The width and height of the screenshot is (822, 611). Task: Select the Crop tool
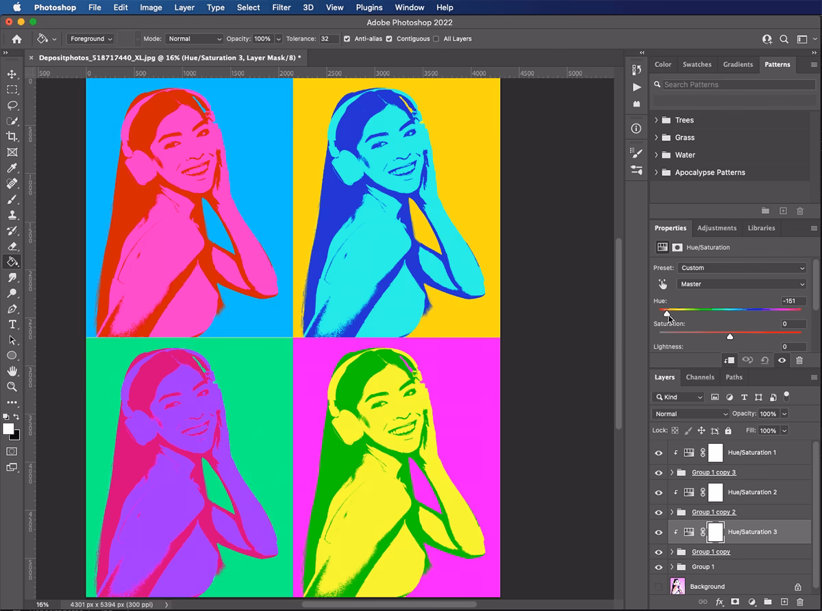click(12, 136)
